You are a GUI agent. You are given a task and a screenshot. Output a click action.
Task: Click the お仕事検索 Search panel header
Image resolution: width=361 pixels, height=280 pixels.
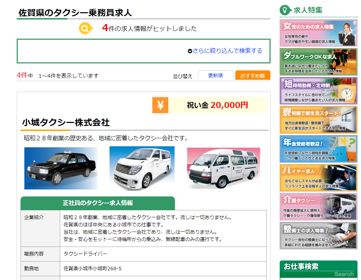coord(319,270)
